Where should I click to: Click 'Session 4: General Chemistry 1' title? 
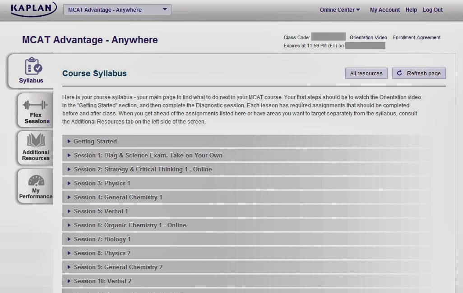pos(118,197)
